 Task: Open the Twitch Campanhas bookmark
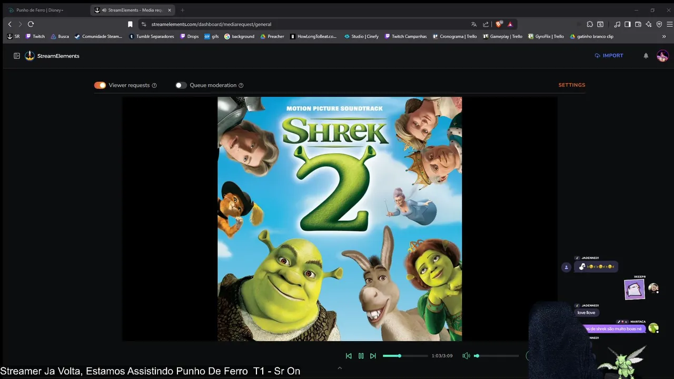tap(406, 36)
